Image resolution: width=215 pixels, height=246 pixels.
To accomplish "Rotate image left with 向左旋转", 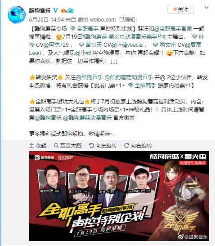I will coord(103,146).
